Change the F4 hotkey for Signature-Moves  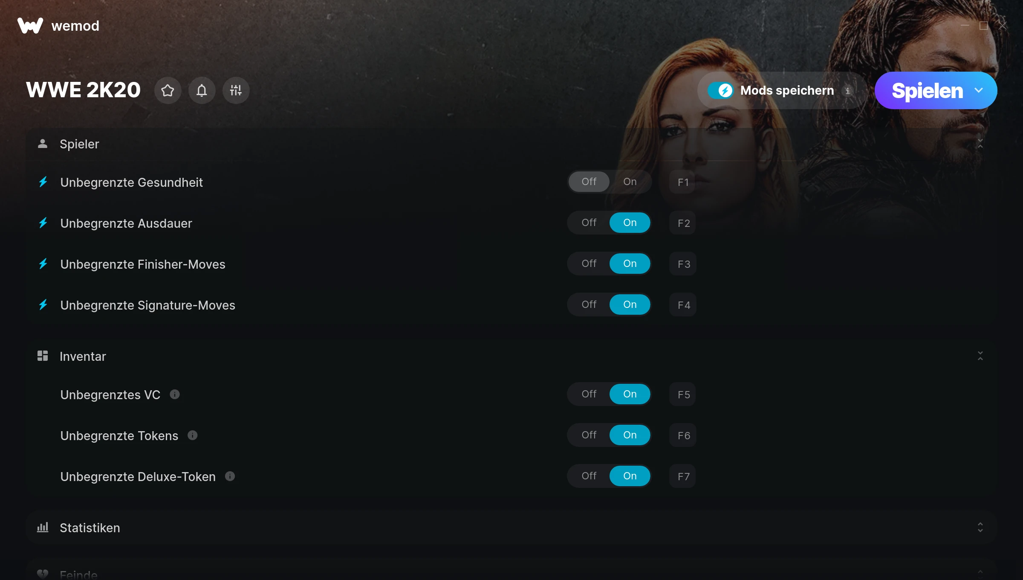683,305
